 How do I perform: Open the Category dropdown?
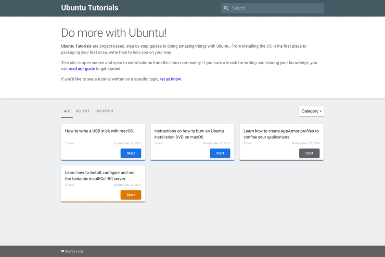point(311,111)
